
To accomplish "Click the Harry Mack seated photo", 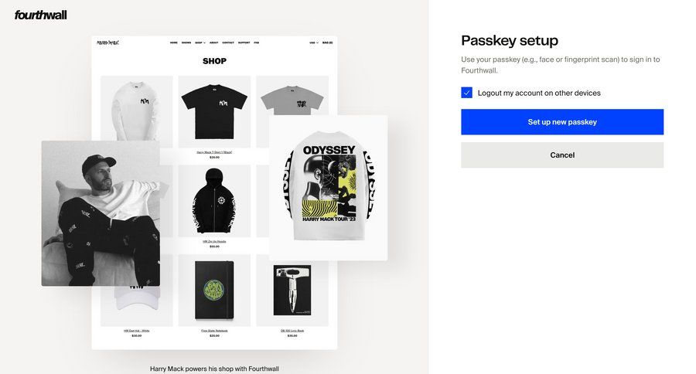I will pos(101,213).
